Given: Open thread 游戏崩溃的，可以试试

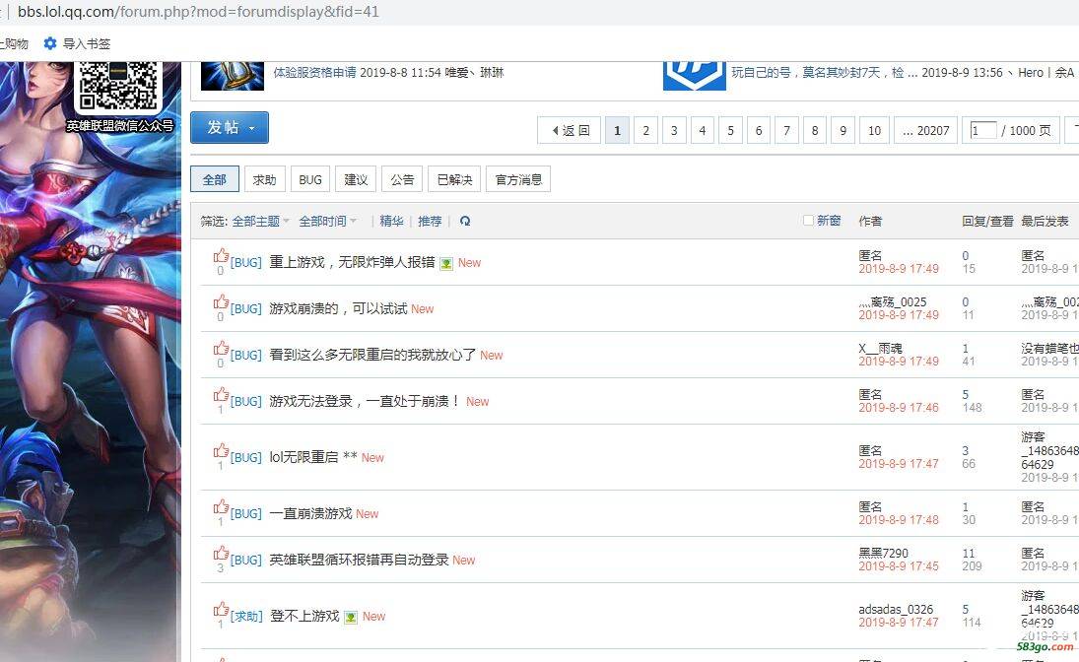Looking at the screenshot, I should point(338,309).
